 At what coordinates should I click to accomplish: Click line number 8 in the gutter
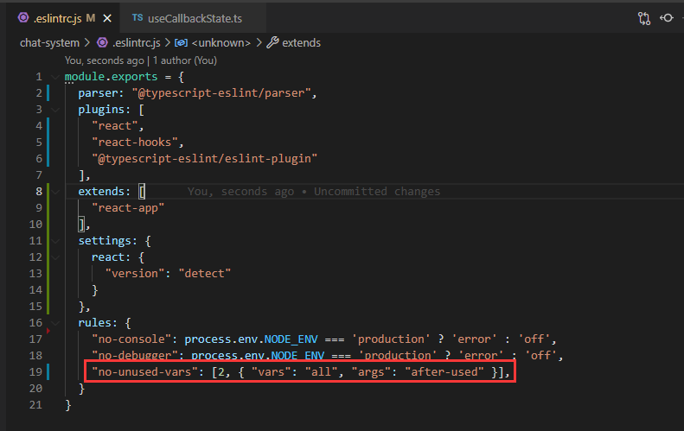(x=39, y=191)
